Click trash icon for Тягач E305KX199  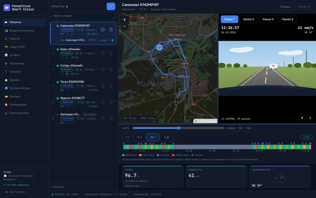coord(111,86)
